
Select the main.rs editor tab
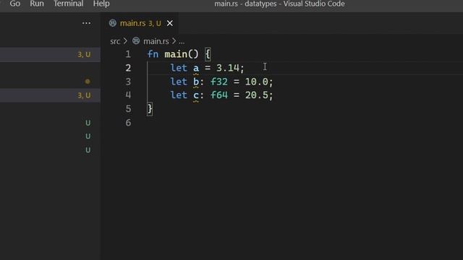[x=140, y=23]
